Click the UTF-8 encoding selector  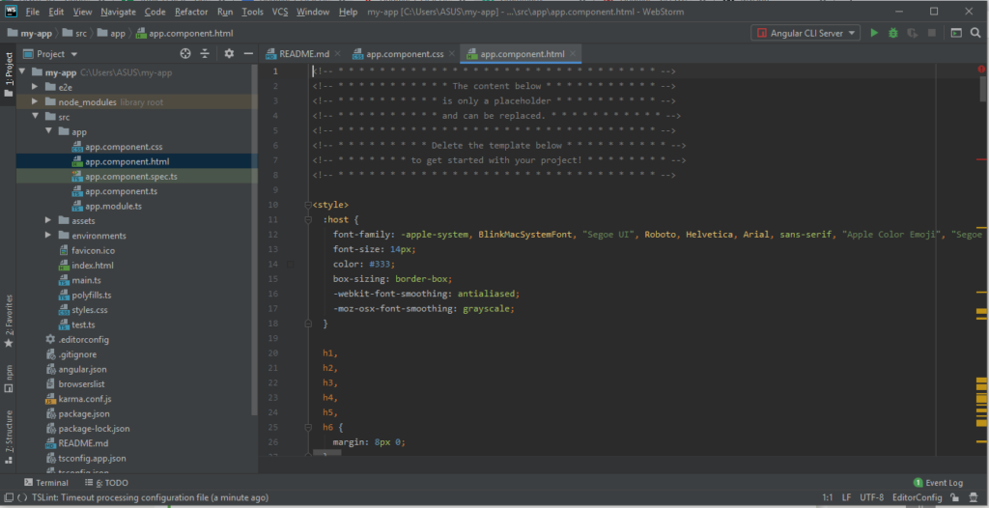point(871,496)
